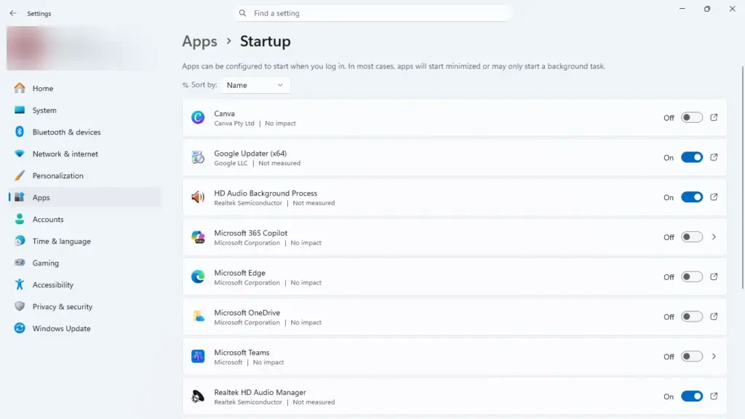Click the Accessibility figure icon
The image size is (745, 419).
20,284
